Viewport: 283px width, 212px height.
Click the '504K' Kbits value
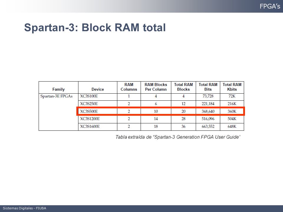click(232, 119)
